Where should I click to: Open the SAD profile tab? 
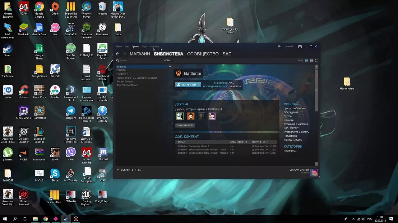(227, 54)
